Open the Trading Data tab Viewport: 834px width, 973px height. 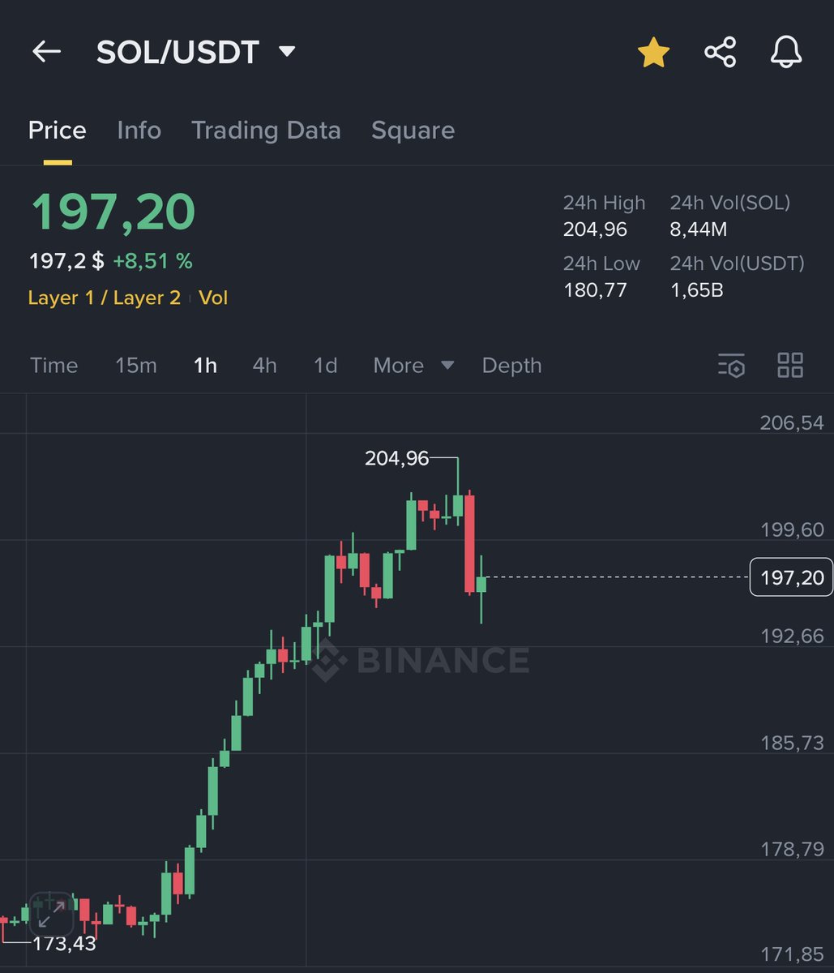tap(266, 130)
